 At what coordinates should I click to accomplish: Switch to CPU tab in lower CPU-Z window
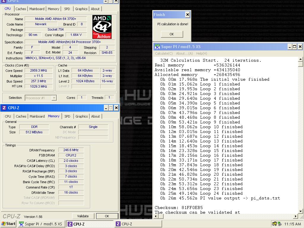point(8,116)
